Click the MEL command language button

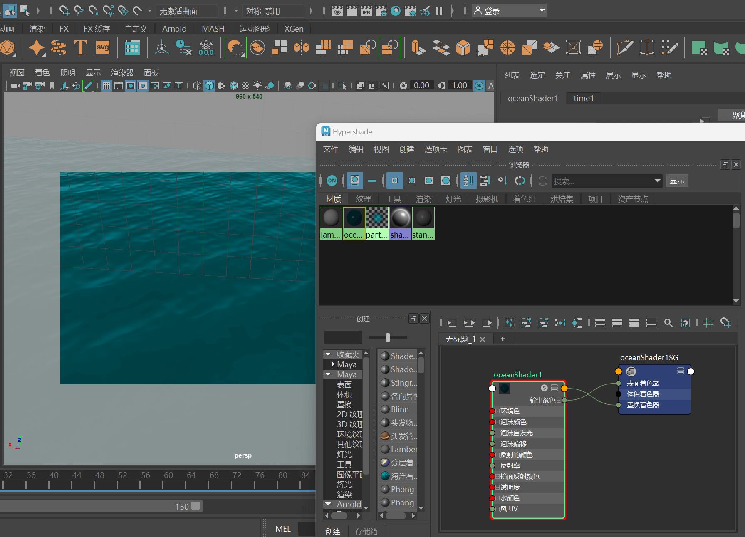point(283,529)
